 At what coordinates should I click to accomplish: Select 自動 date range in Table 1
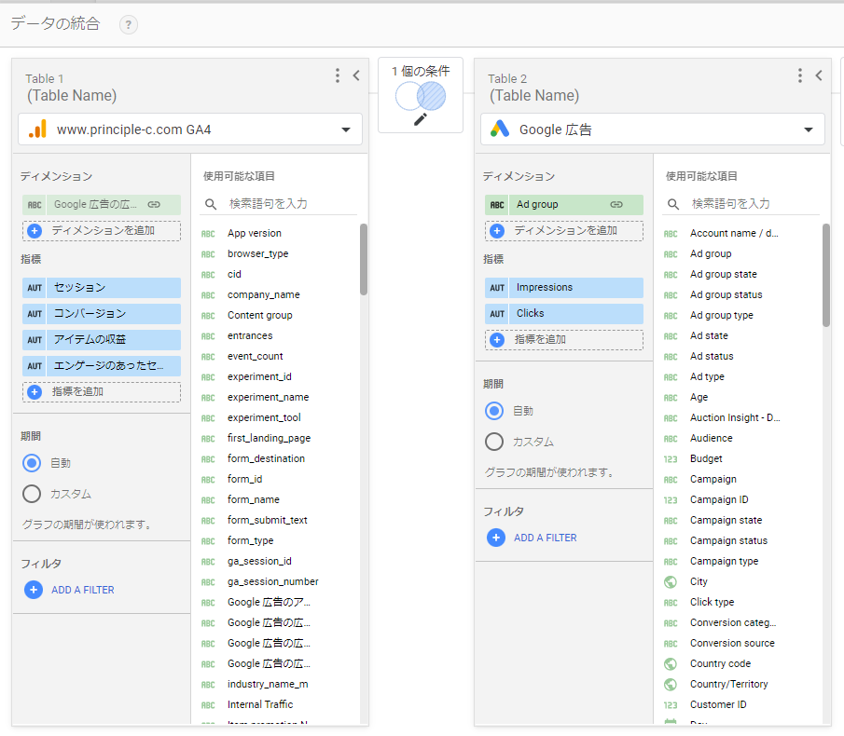point(33,463)
